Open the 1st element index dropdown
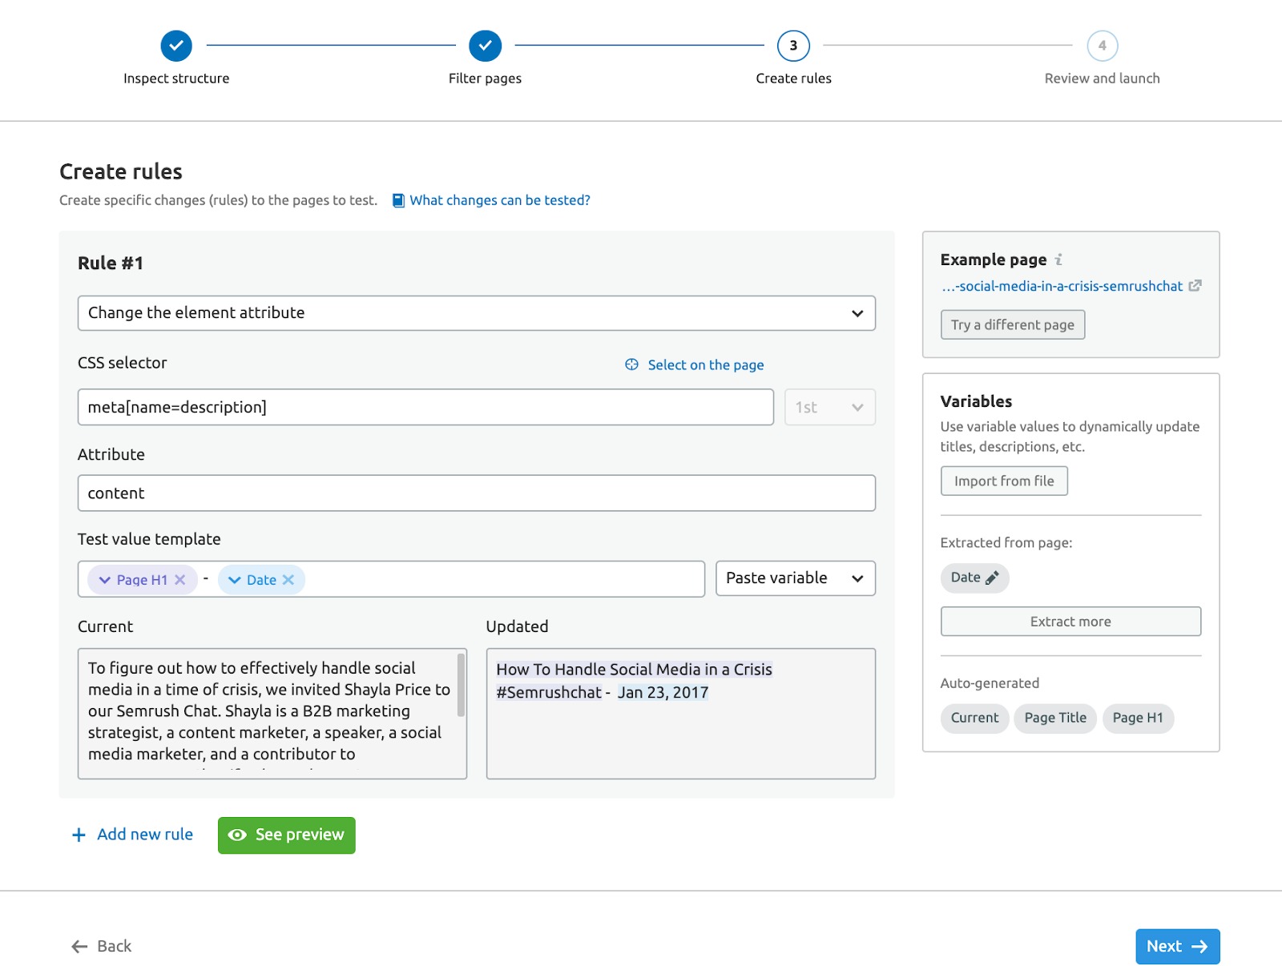The image size is (1282, 966). pyautogui.click(x=829, y=407)
